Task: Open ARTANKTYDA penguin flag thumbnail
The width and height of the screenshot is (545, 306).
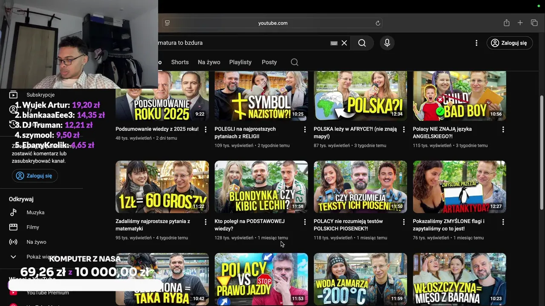Action: (459, 187)
